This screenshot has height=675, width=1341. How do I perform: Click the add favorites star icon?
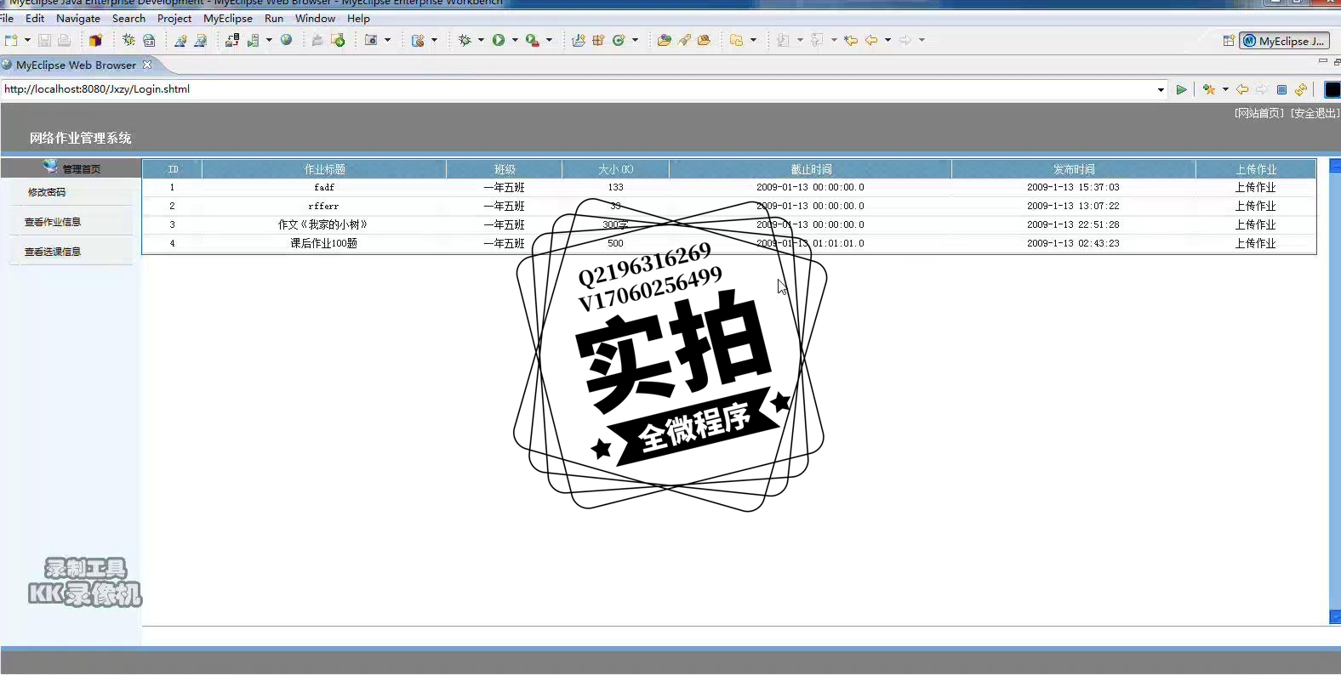coord(1208,89)
